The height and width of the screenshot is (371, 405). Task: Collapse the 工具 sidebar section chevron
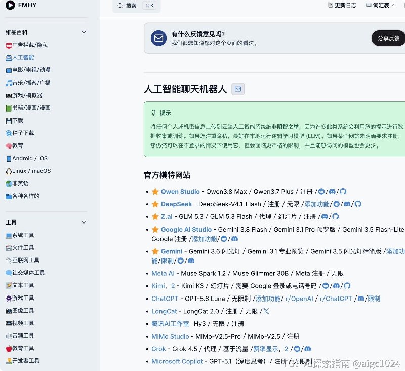click(x=84, y=222)
